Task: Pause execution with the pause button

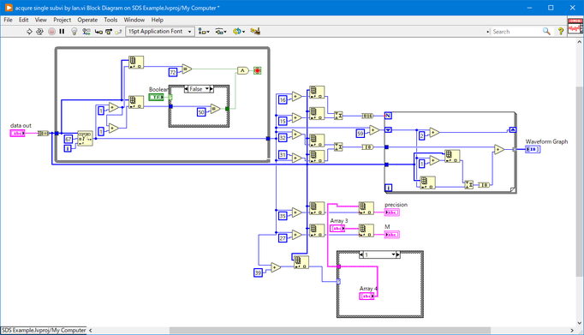Action: click(x=62, y=32)
